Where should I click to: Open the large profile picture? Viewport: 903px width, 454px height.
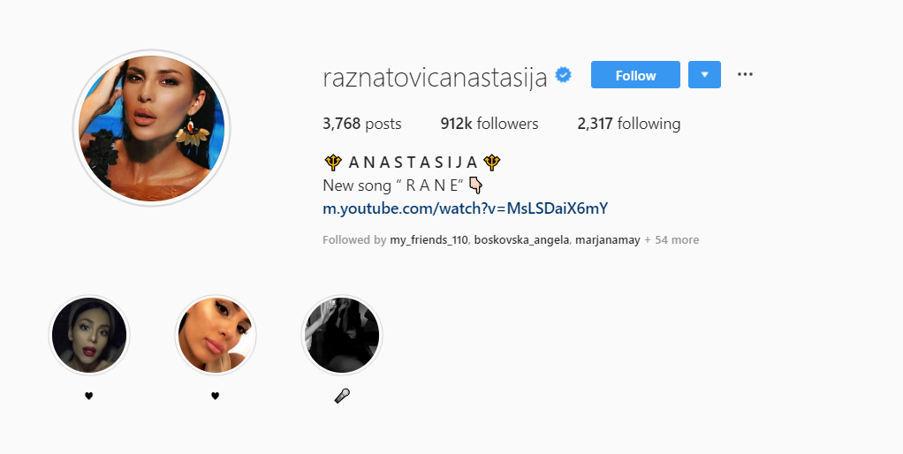[x=151, y=128]
